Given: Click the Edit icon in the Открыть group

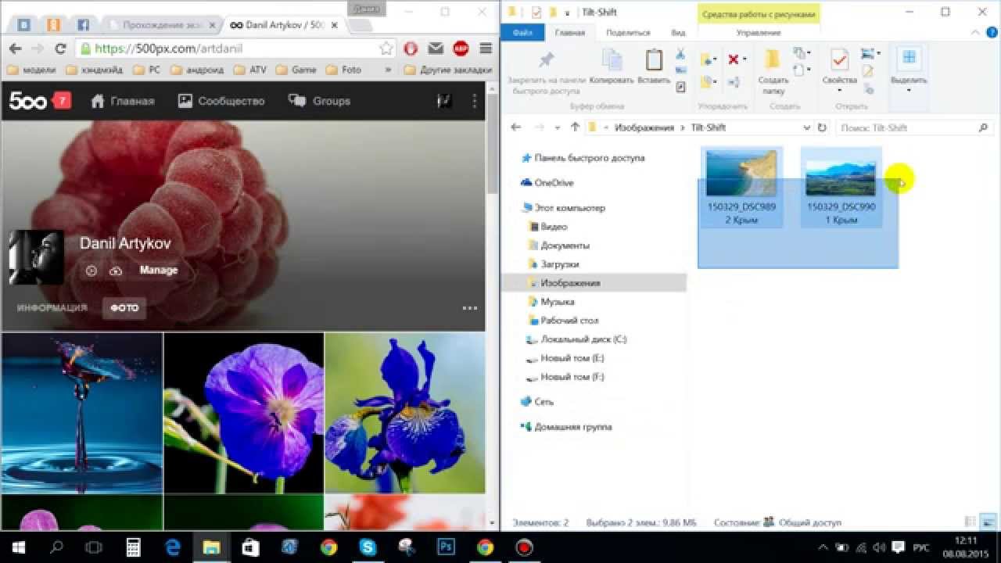Looking at the screenshot, I should tap(867, 70).
